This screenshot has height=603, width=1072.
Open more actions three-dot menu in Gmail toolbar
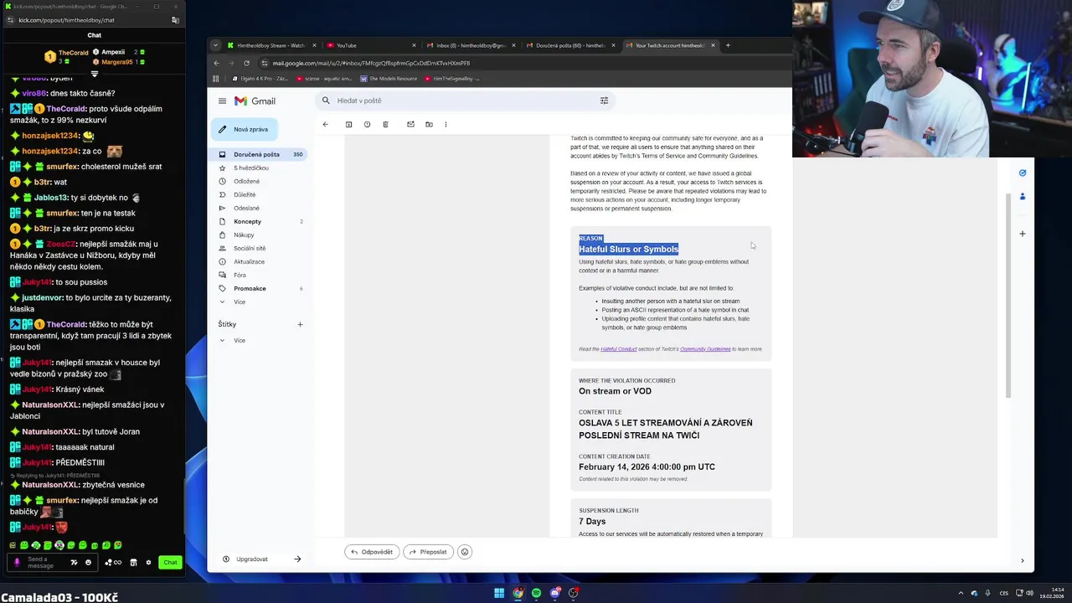446,124
